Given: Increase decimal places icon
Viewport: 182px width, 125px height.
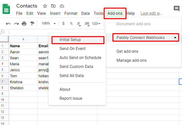Looking at the screenshot, I should tap(87, 24).
